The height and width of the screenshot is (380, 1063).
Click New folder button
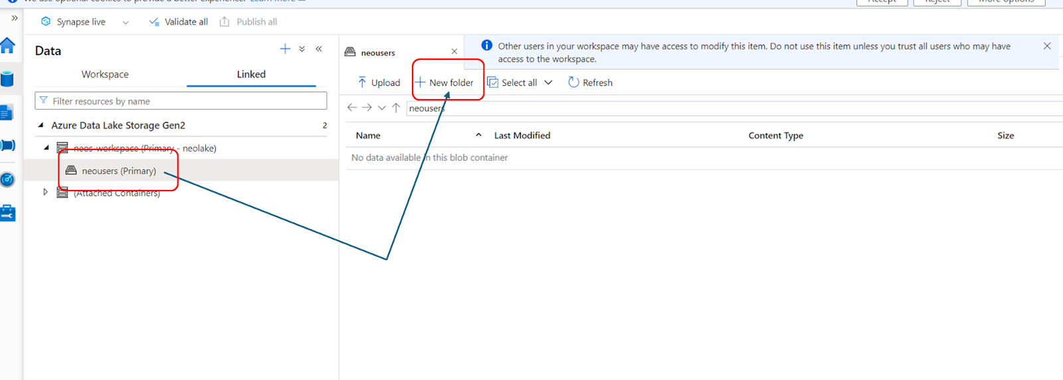coord(444,82)
